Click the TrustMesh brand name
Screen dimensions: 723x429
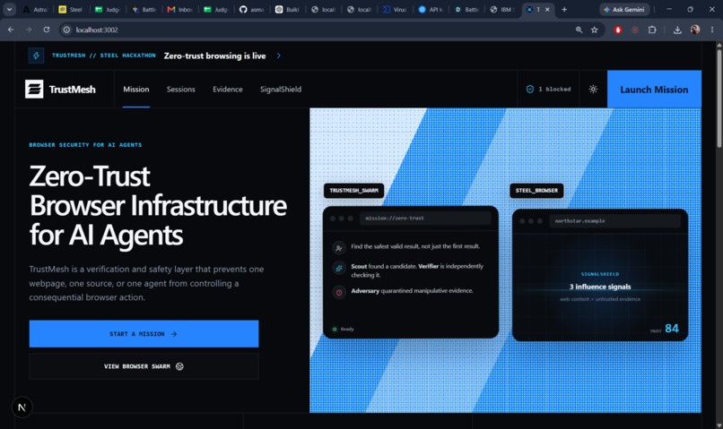(x=73, y=90)
